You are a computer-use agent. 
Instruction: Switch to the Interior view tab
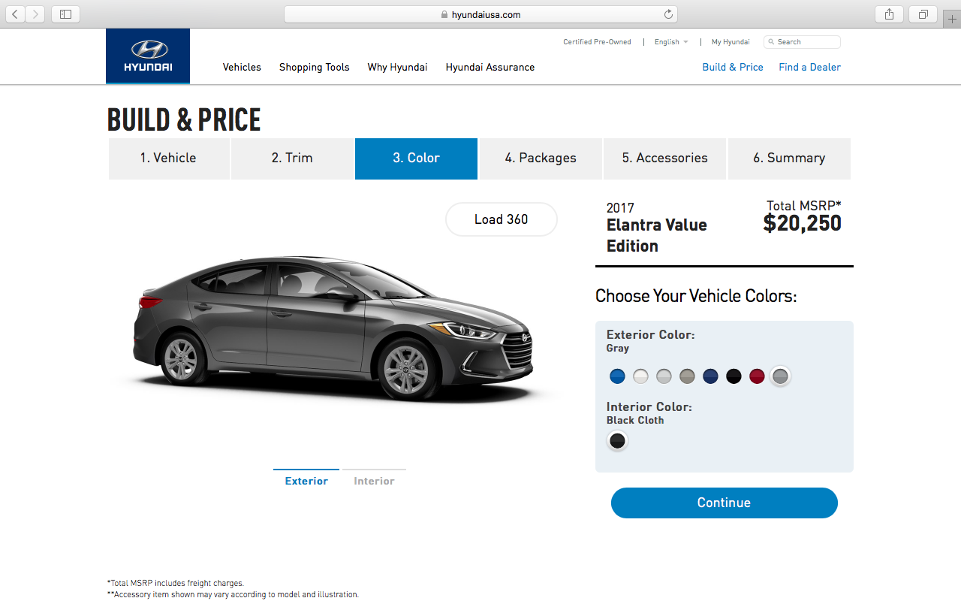click(374, 481)
